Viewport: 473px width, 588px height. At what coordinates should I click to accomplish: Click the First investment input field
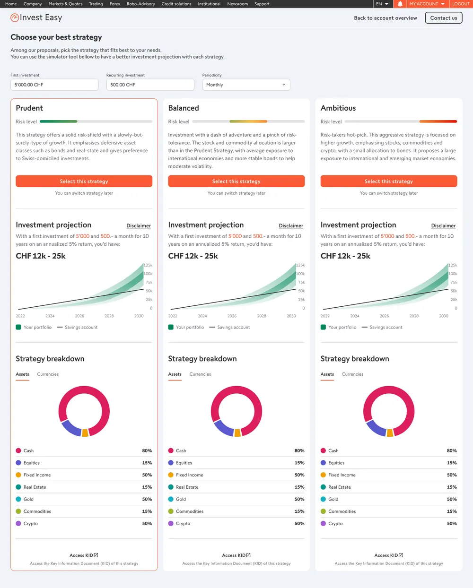pos(54,85)
